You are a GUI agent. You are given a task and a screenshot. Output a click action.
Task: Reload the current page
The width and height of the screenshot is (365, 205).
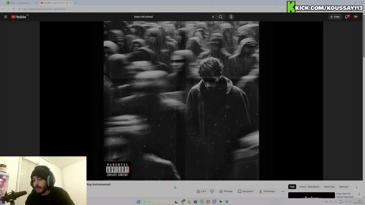[13, 9]
